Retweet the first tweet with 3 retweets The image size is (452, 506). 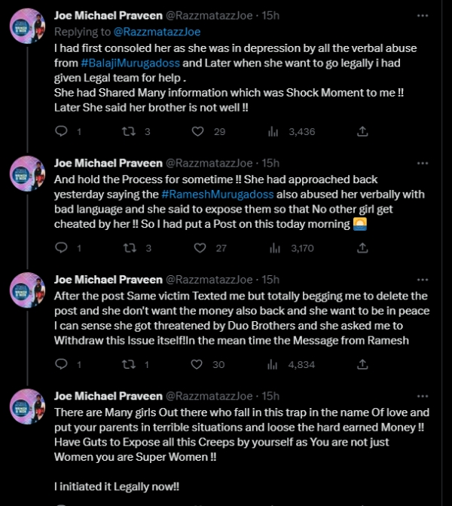(130, 131)
